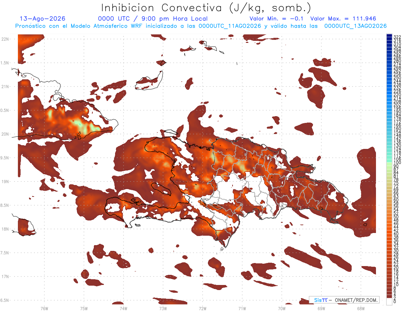
Task: Click the time text '0000 UTC / 9:00 pm Hora Local'
Action: tap(153, 19)
